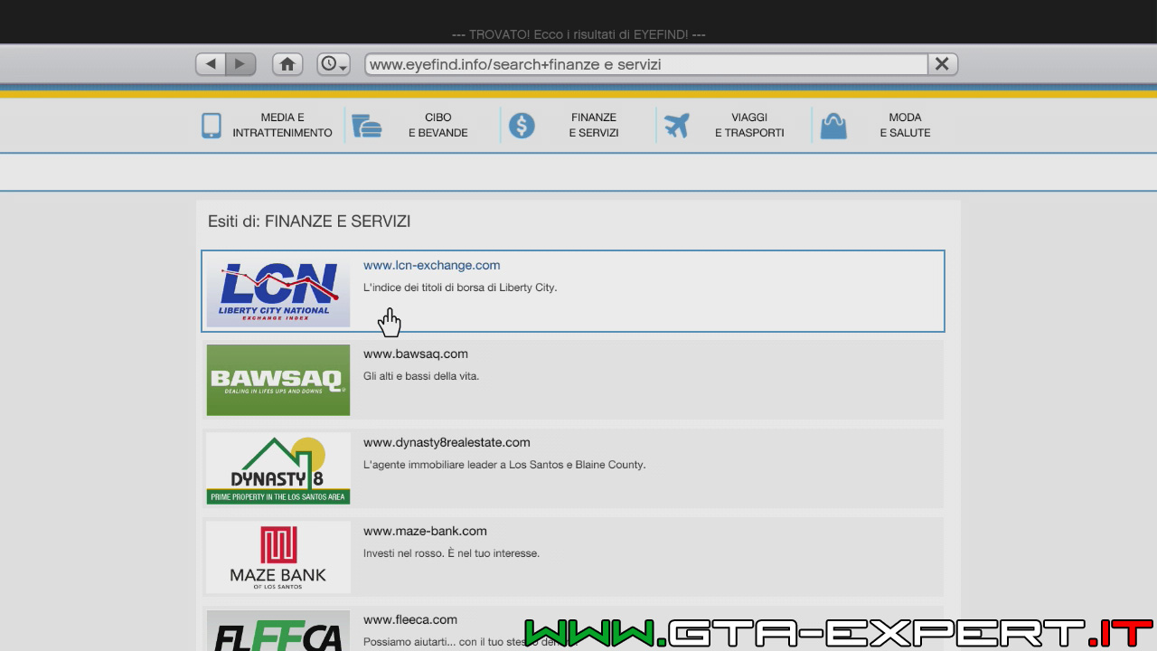This screenshot has width=1157, height=651.
Task: Click the dollar icon for Finanze e Servizi
Action: point(522,126)
